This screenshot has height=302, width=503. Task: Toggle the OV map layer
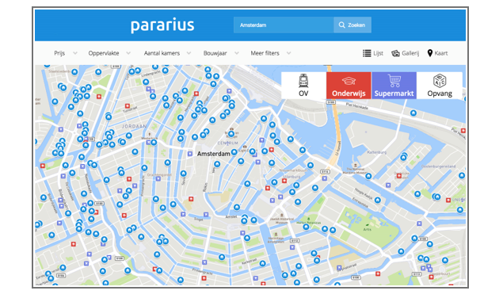pyautogui.click(x=304, y=86)
